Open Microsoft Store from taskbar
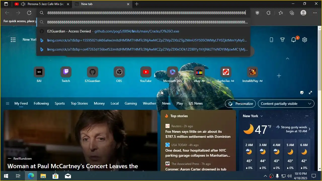The image size is (322, 181). (x=55, y=176)
